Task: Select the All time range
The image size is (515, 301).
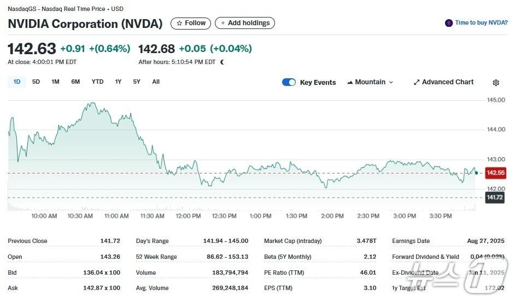Action: click(x=156, y=82)
